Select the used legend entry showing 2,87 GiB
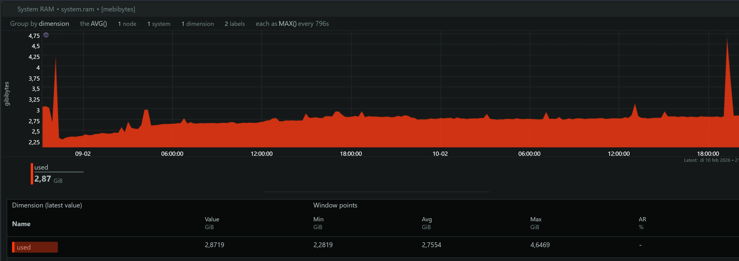The height and width of the screenshot is (261, 739). pyautogui.click(x=57, y=174)
